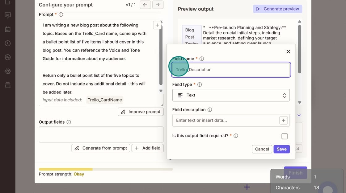Save the new output field
The height and width of the screenshot is (193, 346).
point(281,149)
